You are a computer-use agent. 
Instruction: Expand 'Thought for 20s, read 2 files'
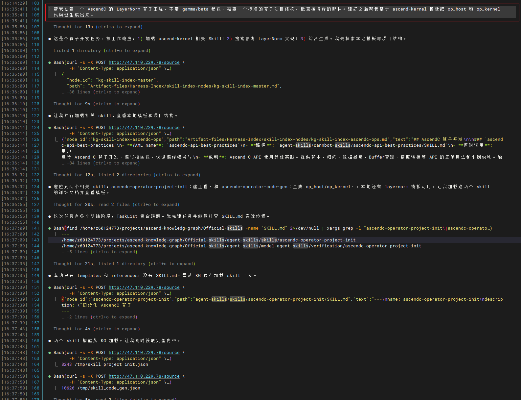[x=116, y=205]
